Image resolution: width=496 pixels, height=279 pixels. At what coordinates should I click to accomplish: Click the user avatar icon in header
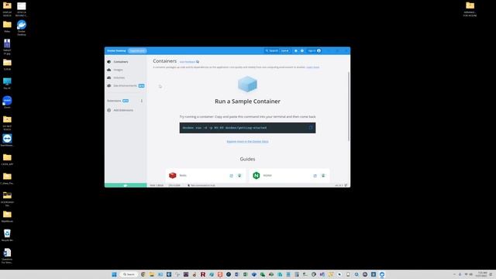pyautogui.click(x=319, y=50)
